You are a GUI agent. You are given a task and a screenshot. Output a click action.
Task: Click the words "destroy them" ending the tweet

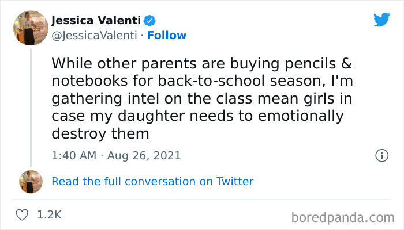point(101,133)
